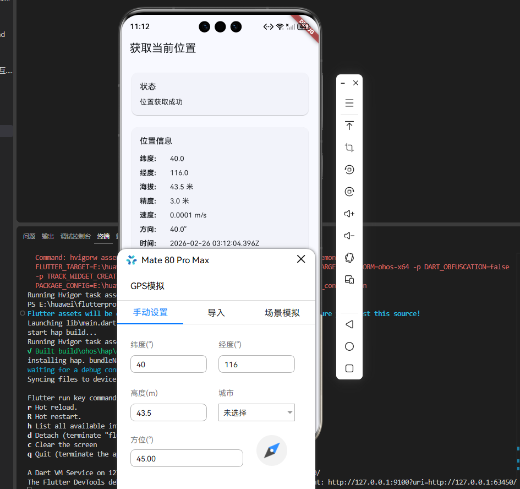Capture a screenshot using the crop icon
The width and height of the screenshot is (520, 489).
point(349,148)
